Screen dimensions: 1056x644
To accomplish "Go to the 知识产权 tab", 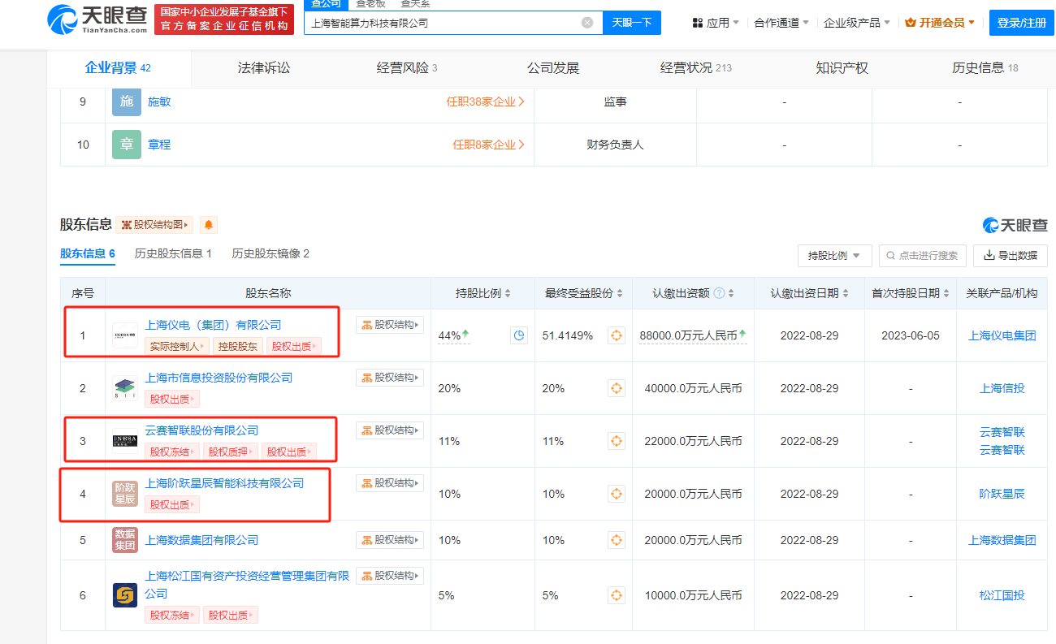I will (842, 68).
